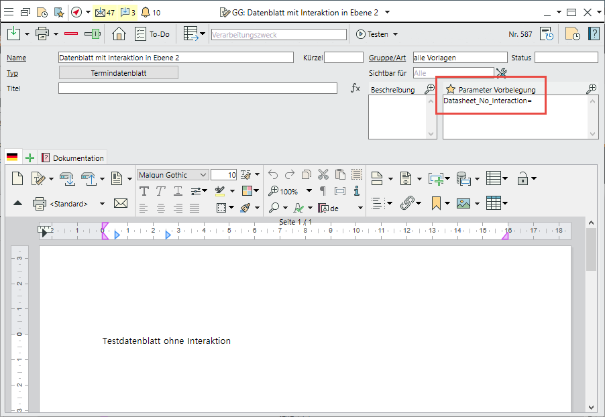Open the Malgun Gothic font dropdown
Screen dimensions: 605x417
click(203, 175)
